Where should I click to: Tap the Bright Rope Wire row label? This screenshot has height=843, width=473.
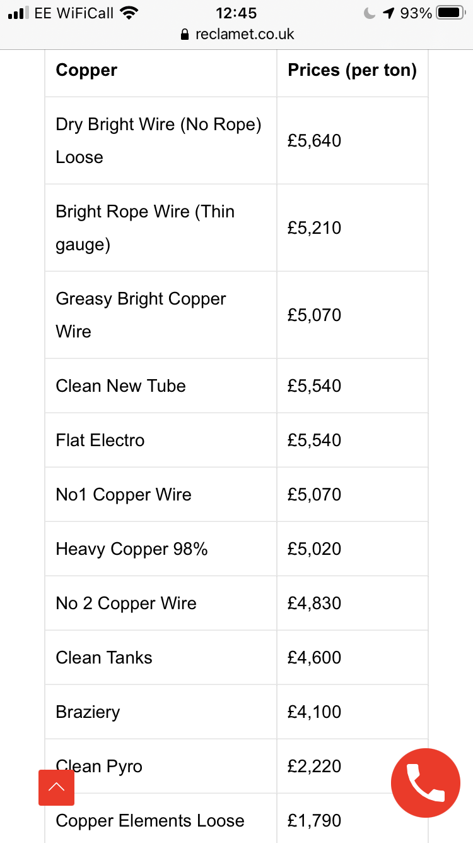[x=145, y=227]
